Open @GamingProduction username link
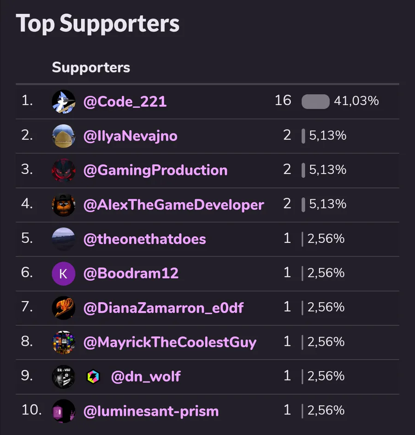The width and height of the screenshot is (415, 435). (x=155, y=170)
